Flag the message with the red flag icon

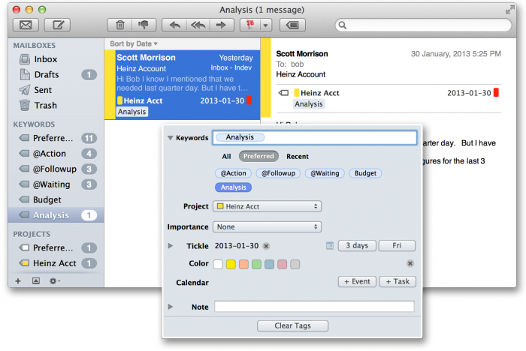[x=250, y=25]
